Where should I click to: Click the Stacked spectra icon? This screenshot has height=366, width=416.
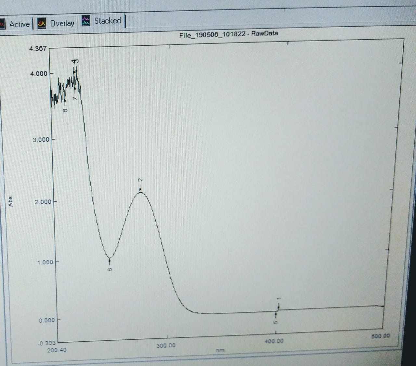point(86,21)
